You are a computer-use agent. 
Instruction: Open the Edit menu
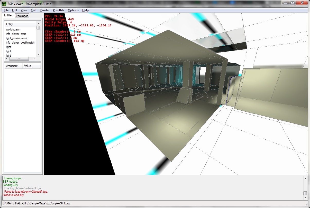[x=15, y=10]
